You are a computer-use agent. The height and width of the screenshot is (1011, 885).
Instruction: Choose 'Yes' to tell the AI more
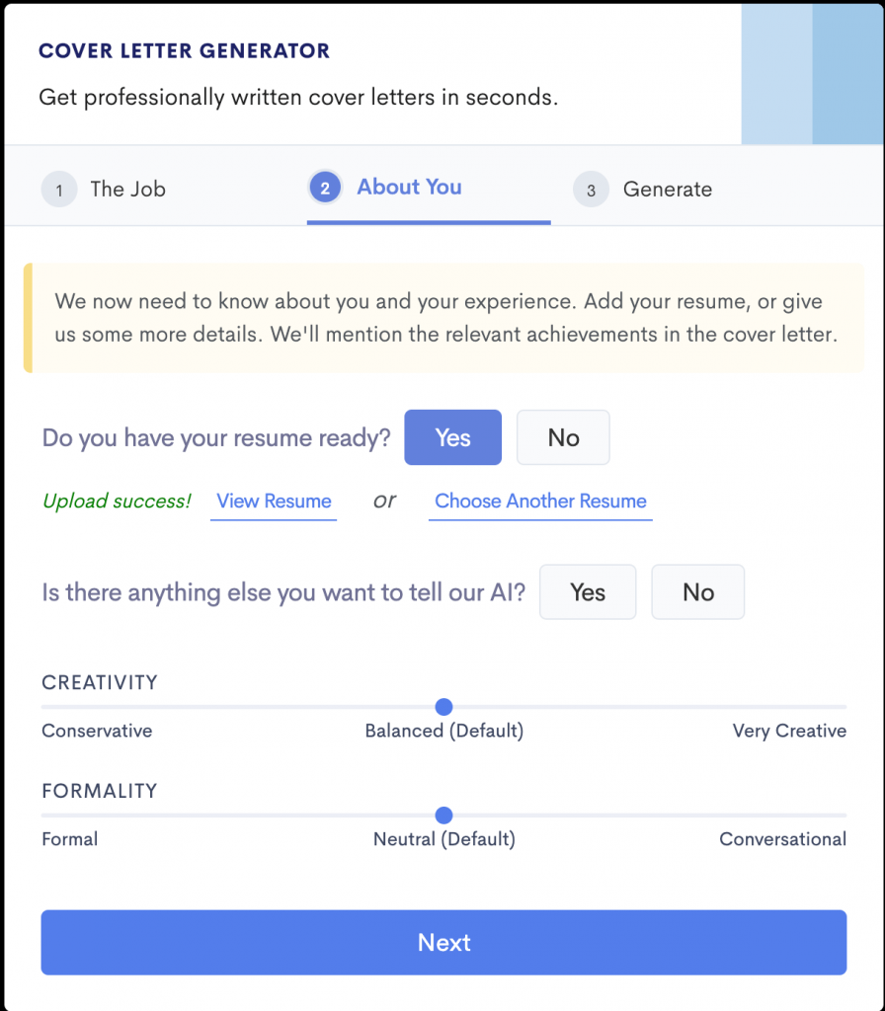click(x=588, y=591)
